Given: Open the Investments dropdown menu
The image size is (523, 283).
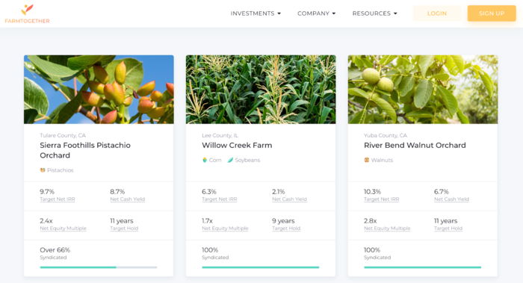Looking at the screenshot, I should pos(256,13).
